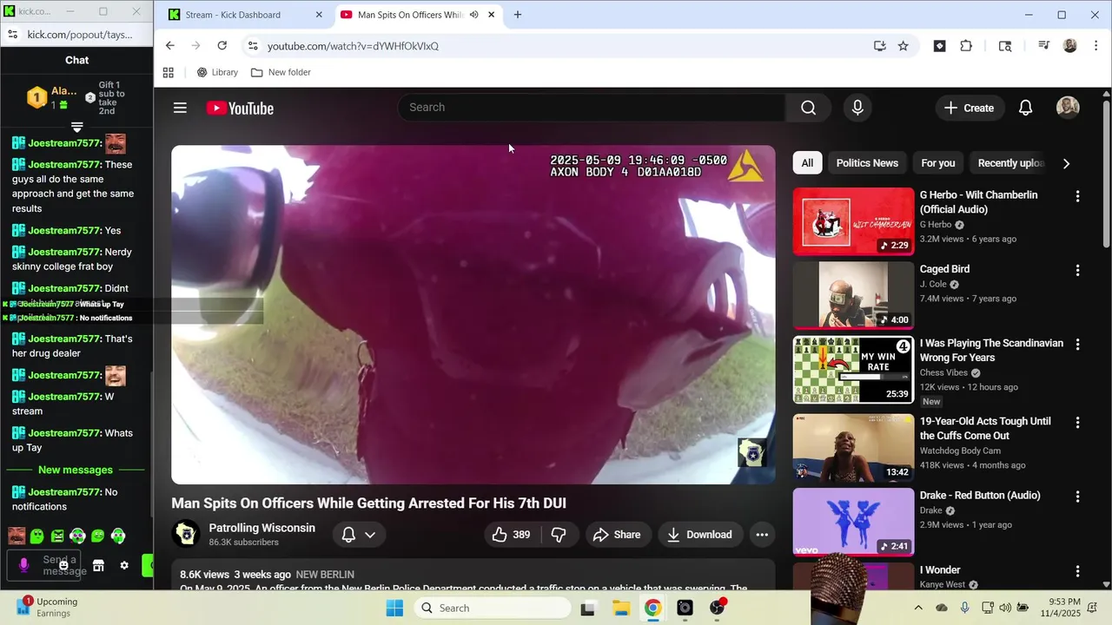Open the New folder bookmark
Image resolution: width=1112 pixels, height=625 pixels.
(281, 72)
